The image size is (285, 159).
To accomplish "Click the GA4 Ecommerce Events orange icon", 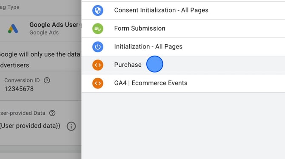I will pos(98,83).
